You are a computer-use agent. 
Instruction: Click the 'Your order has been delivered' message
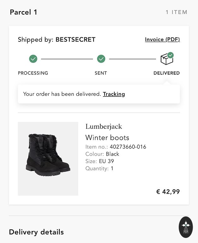point(62,94)
